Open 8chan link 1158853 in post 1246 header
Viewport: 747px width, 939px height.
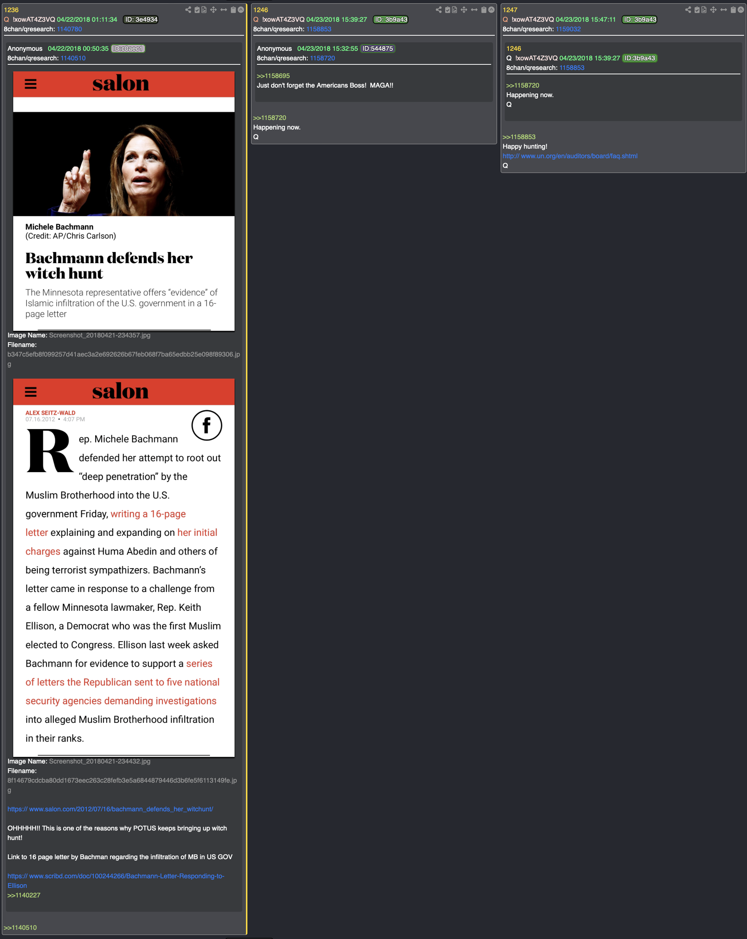pyautogui.click(x=319, y=29)
